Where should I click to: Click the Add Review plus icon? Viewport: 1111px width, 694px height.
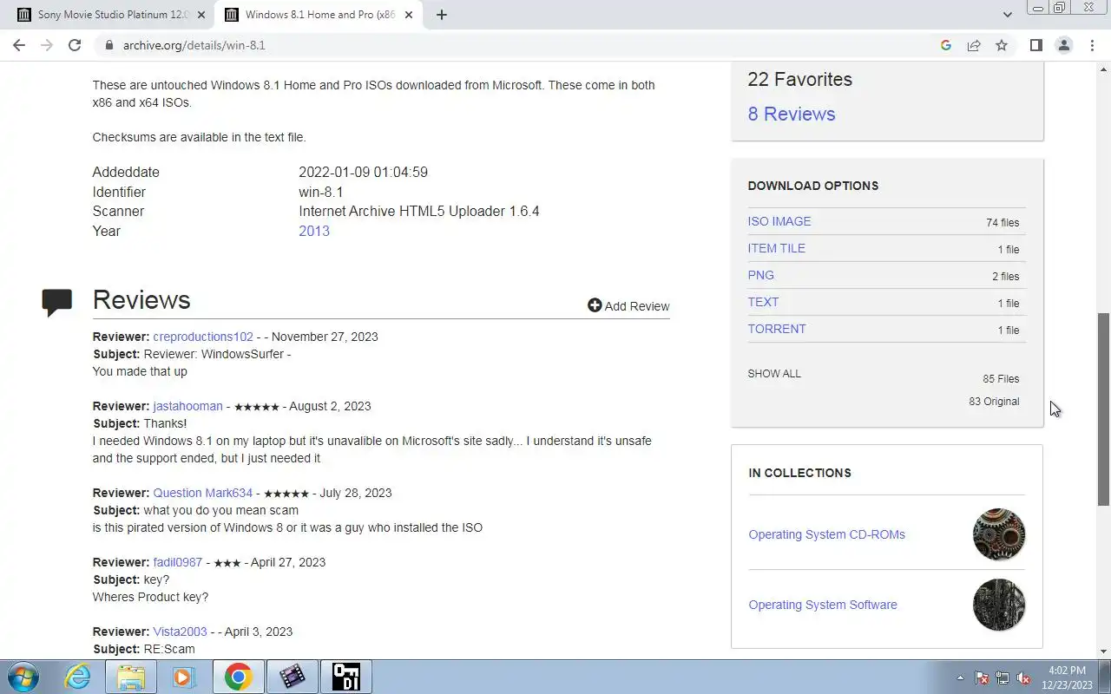[595, 305]
